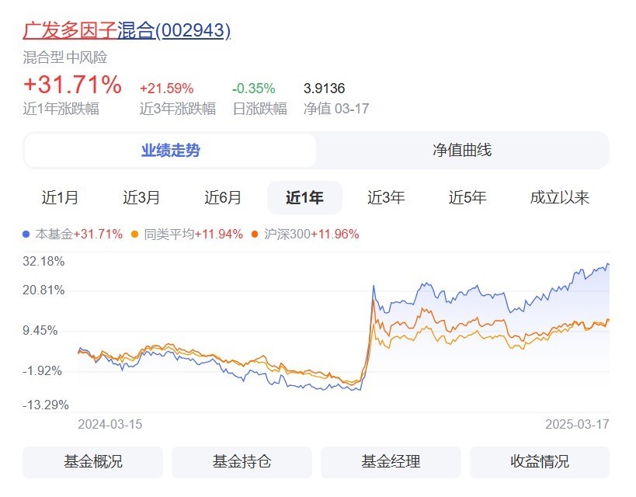
Task: Click the blue 本基金 legend dot
Action: (26, 234)
